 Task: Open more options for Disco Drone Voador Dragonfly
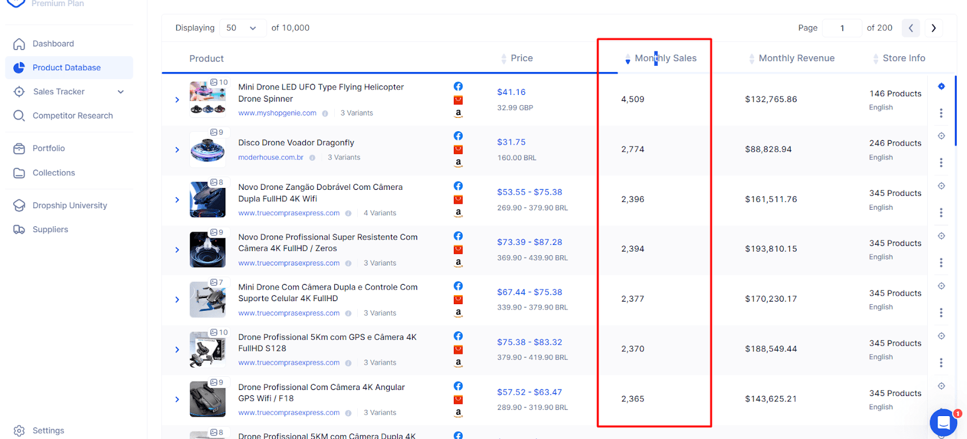(941, 163)
